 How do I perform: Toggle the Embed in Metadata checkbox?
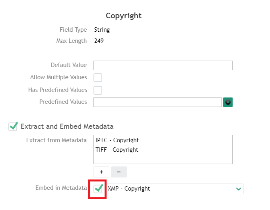pyautogui.click(x=98, y=189)
